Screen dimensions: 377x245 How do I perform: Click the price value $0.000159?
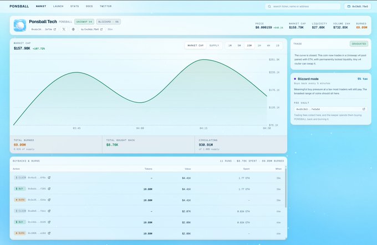263,28
